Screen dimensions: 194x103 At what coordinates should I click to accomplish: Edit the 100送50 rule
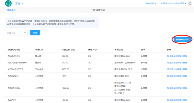(179, 100)
